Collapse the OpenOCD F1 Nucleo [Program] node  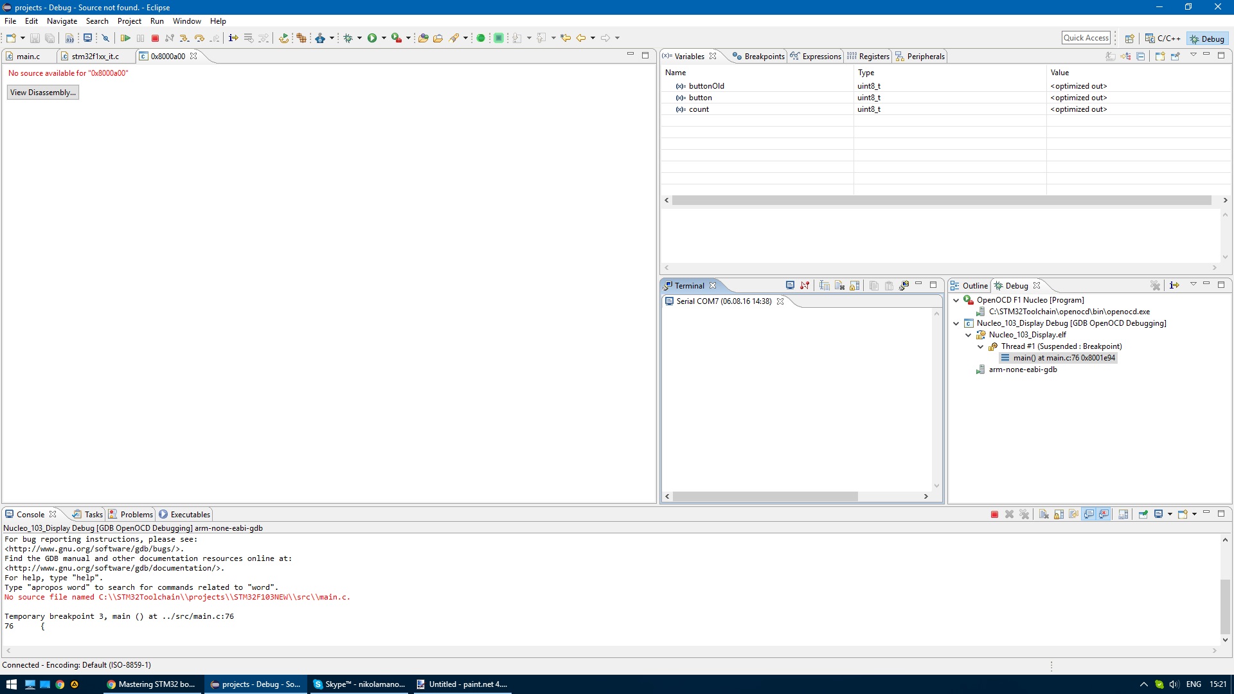[x=956, y=300]
